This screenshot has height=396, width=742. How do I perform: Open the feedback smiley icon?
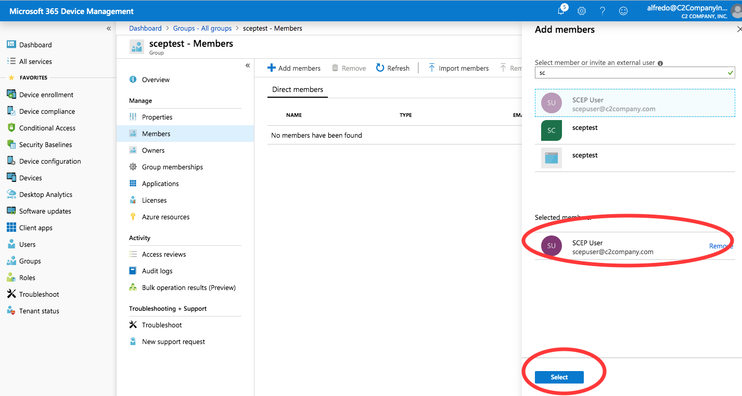(x=623, y=11)
